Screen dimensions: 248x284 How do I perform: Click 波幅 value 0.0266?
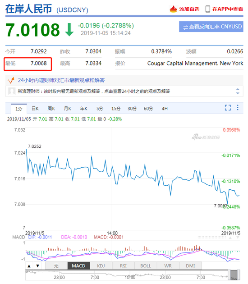235,51
